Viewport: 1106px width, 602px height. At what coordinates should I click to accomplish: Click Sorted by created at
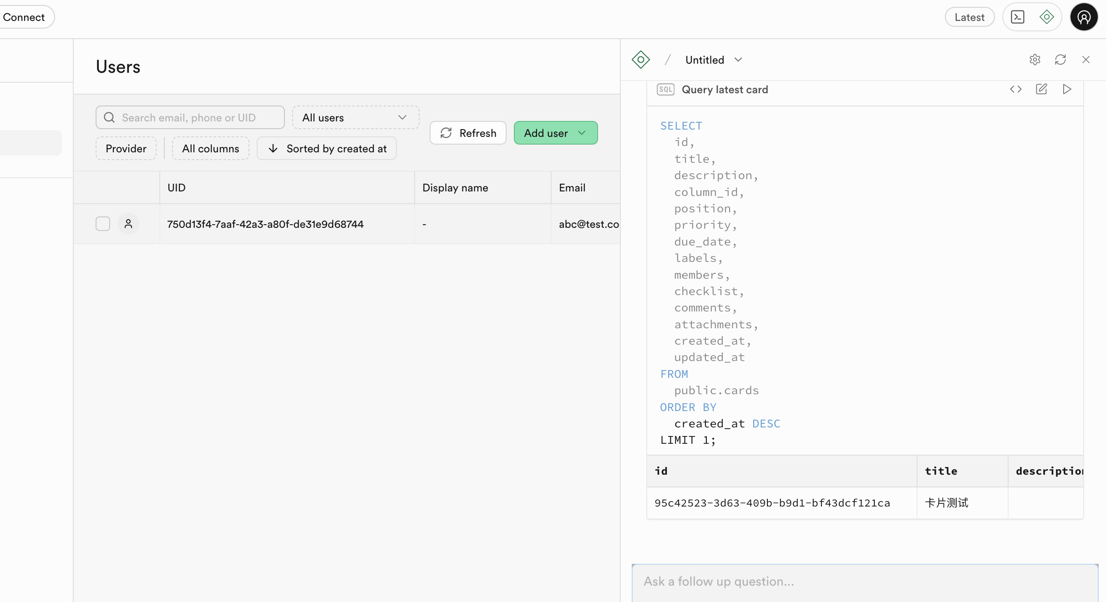pos(327,149)
